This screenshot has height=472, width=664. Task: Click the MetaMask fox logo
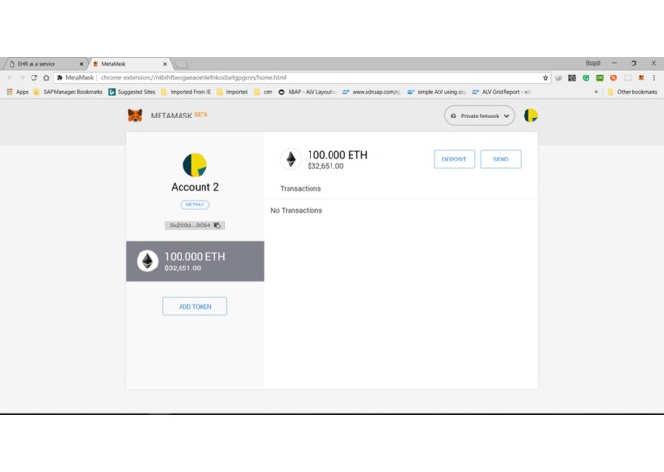coord(135,116)
